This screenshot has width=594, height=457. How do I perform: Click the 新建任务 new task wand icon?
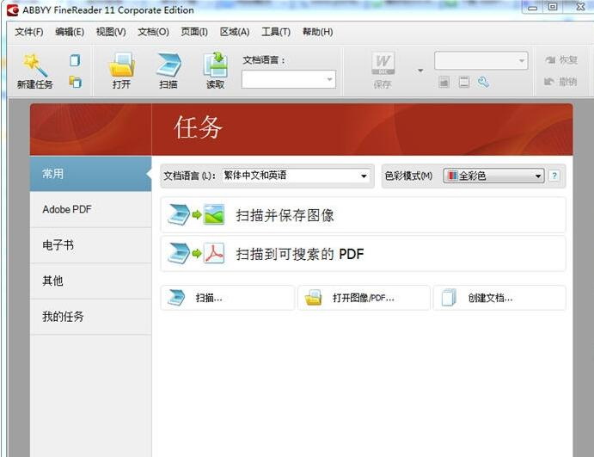coord(34,65)
